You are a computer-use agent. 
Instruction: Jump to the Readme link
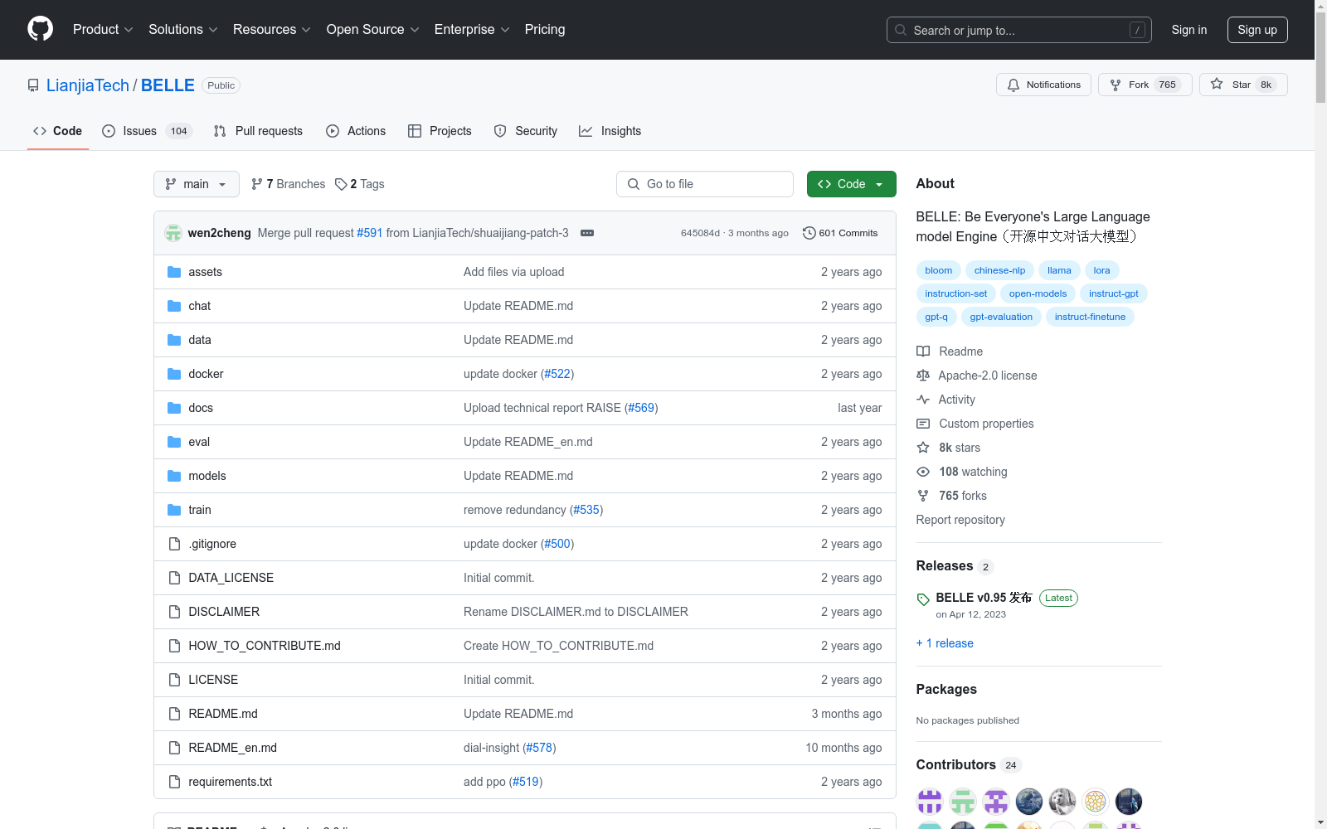950,351
